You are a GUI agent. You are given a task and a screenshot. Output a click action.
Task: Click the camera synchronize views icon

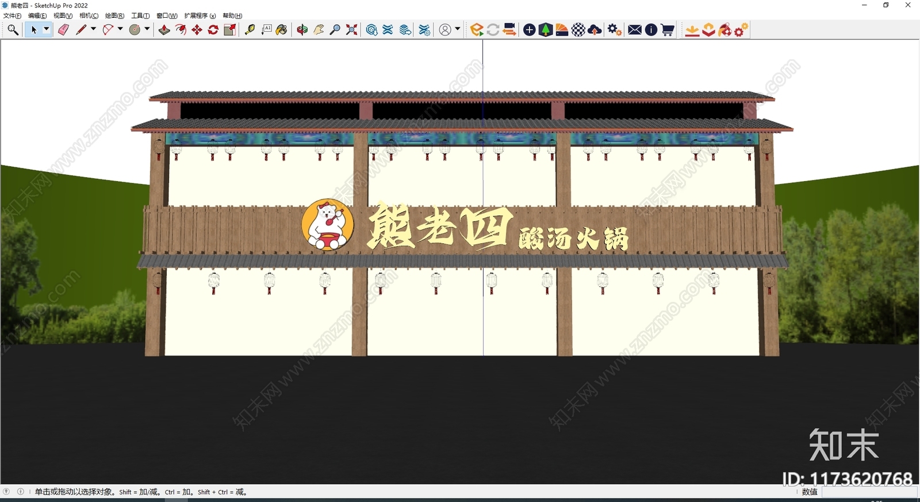coord(509,30)
